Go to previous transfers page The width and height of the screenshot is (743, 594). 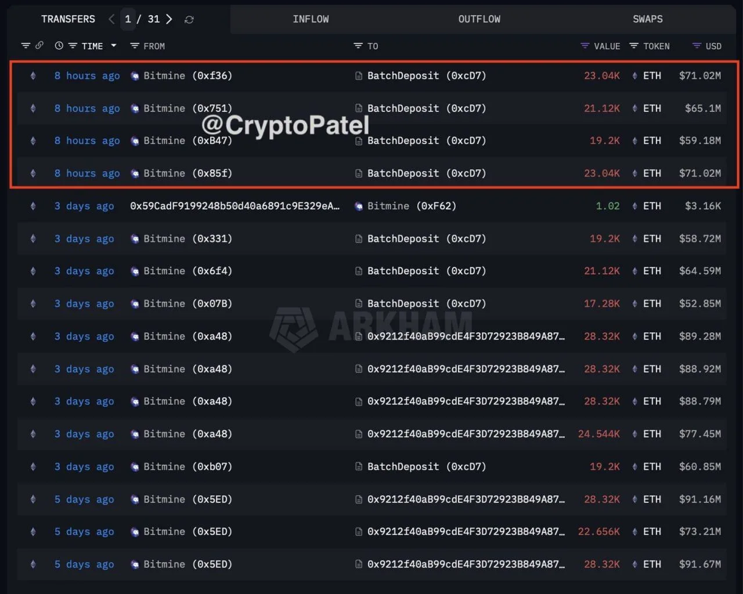point(111,19)
